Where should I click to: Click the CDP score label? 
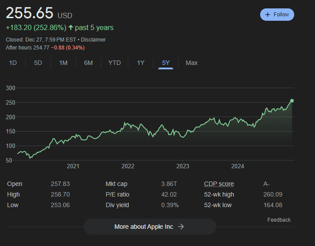tap(219, 184)
